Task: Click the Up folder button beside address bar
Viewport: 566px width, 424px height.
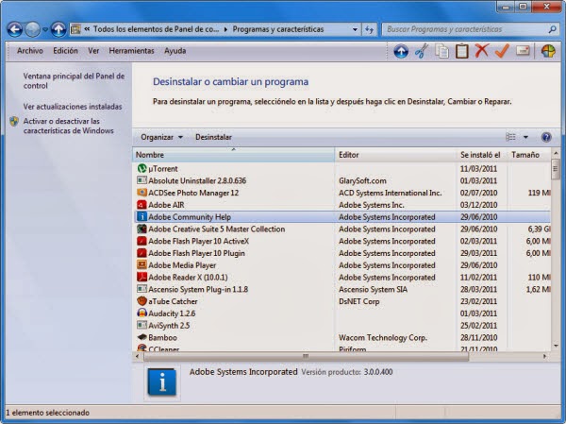Action: pos(58,29)
